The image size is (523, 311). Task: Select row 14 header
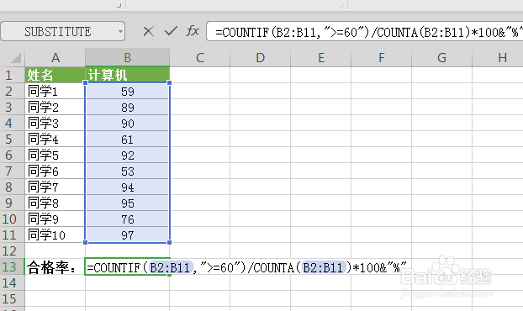pos(12,283)
